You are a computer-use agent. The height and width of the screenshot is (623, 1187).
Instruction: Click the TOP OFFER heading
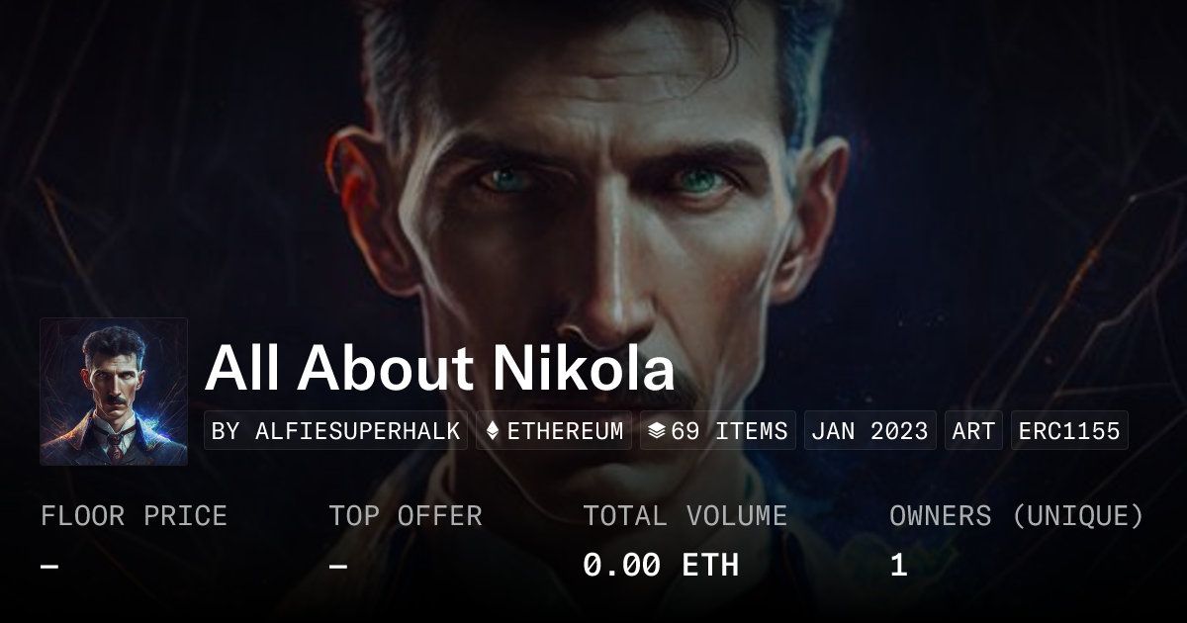pyautogui.click(x=406, y=515)
